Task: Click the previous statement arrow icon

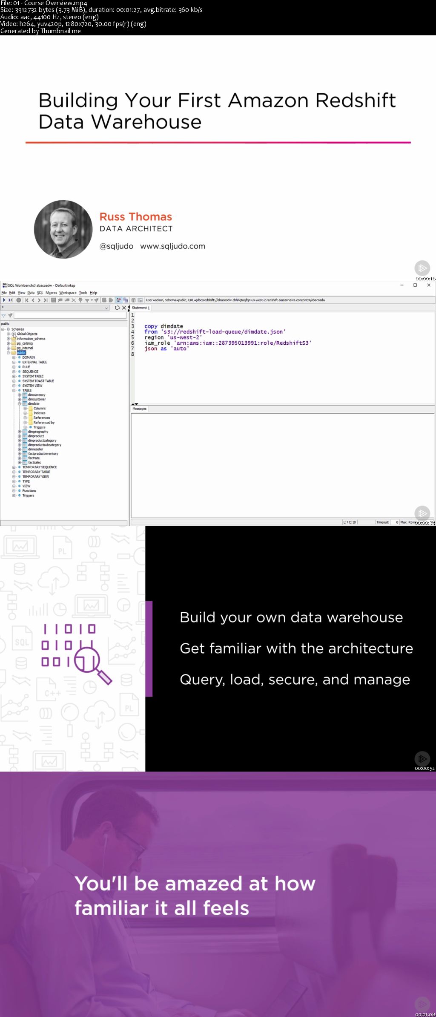Action: [x=33, y=300]
